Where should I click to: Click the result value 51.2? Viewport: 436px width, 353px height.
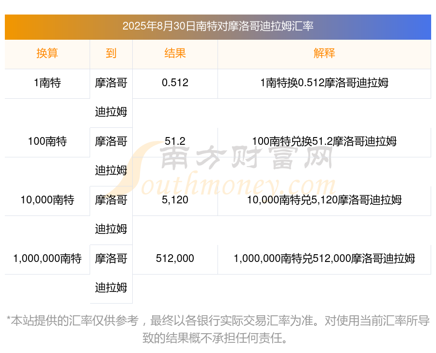pyautogui.click(x=175, y=141)
